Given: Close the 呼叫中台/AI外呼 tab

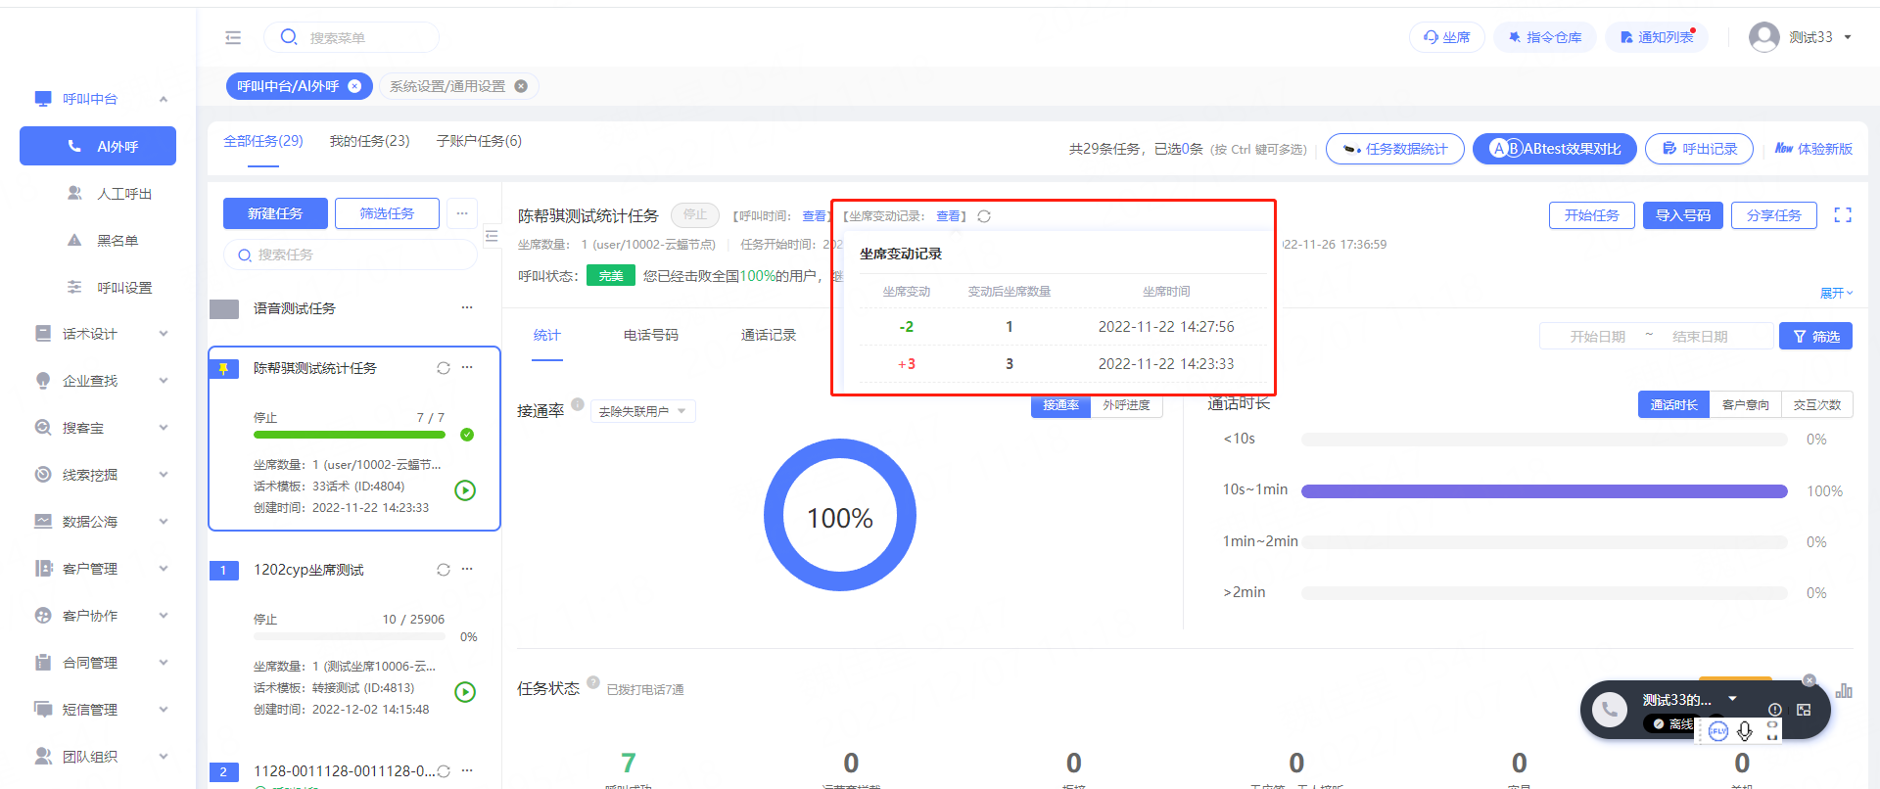Looking at the screenshot, I should pyautogui.click(x=354, y=86).
